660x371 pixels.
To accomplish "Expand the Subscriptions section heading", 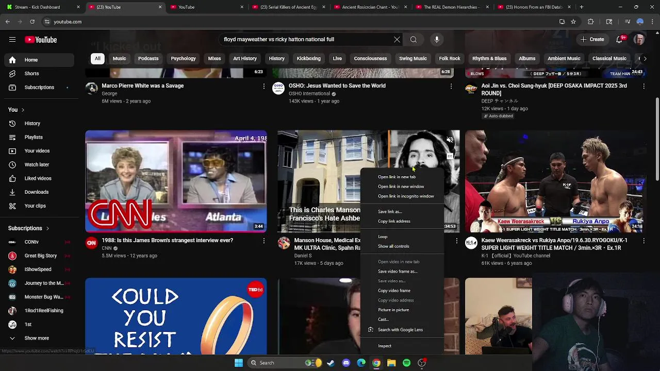I will 29,228.
